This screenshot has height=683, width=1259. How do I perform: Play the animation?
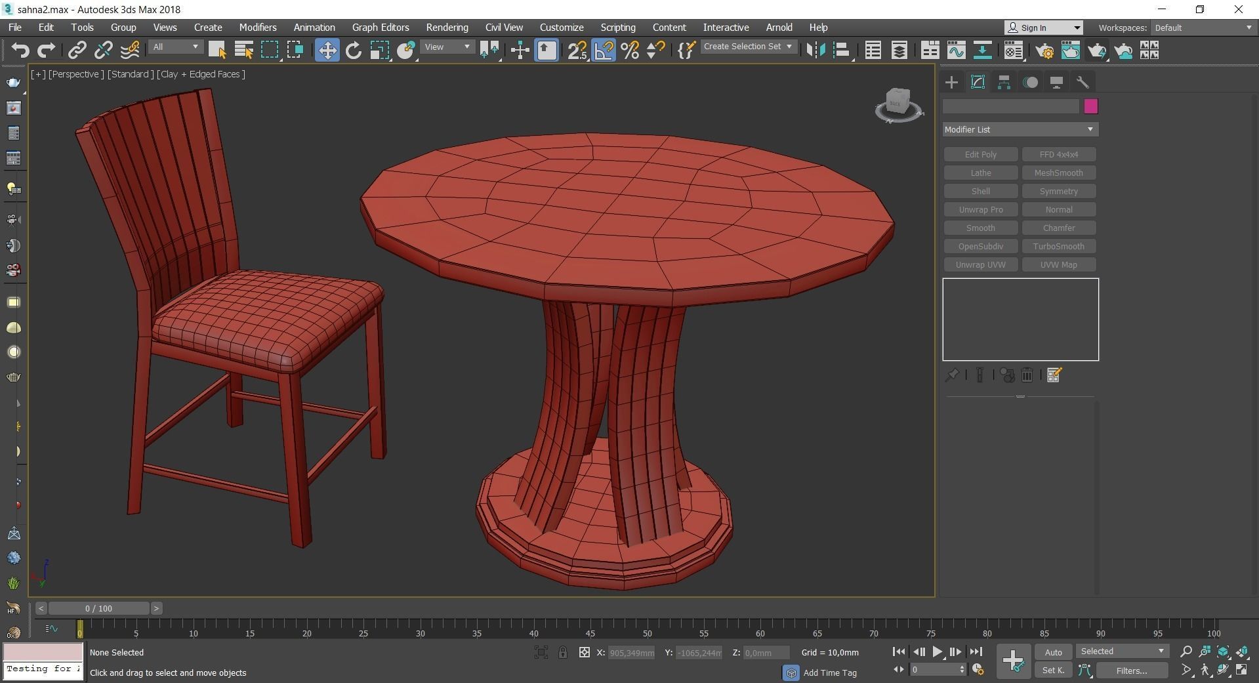pyautogui.click(x=937, y=652)
